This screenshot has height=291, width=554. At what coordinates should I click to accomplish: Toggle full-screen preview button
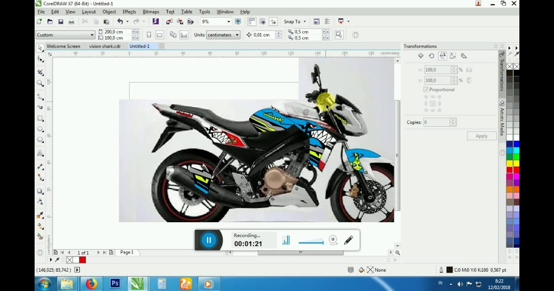click(238, 21)
